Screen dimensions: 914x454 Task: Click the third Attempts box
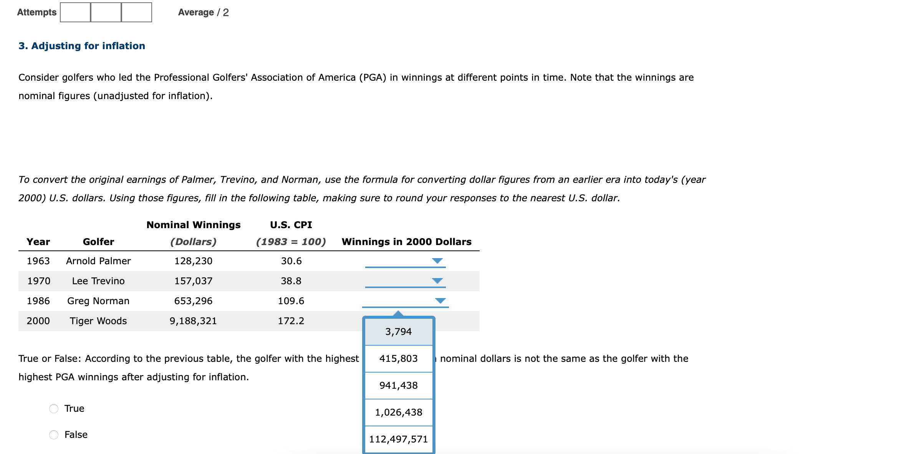pos(136,12)
